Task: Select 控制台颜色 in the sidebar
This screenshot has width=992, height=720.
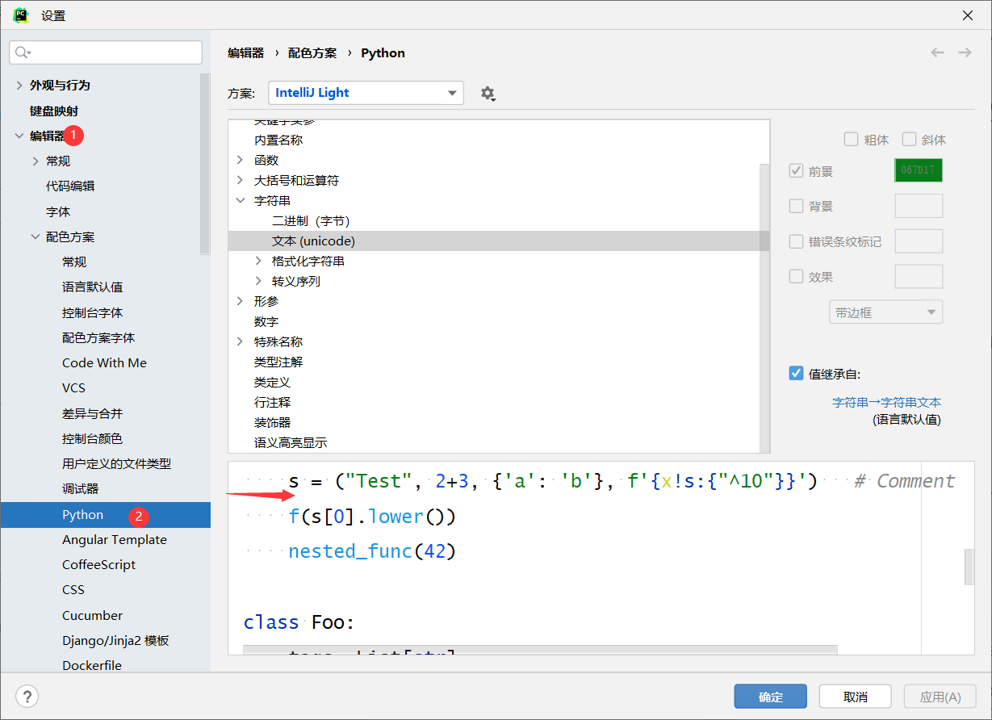Action: coord(93,438)
